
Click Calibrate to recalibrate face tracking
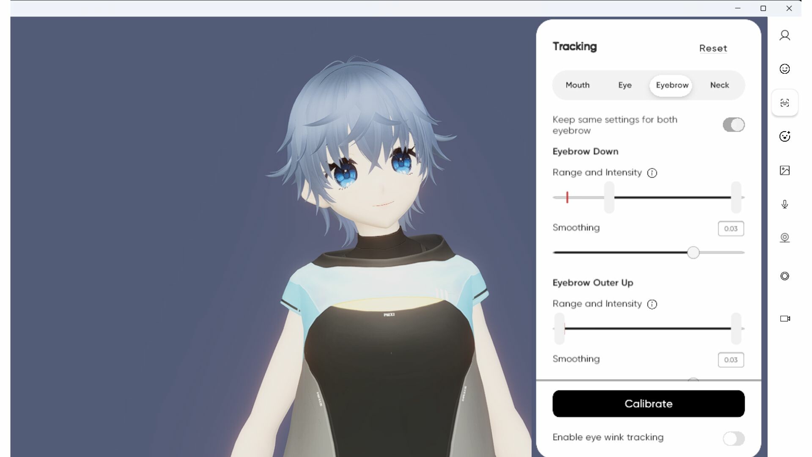(648, 404)
